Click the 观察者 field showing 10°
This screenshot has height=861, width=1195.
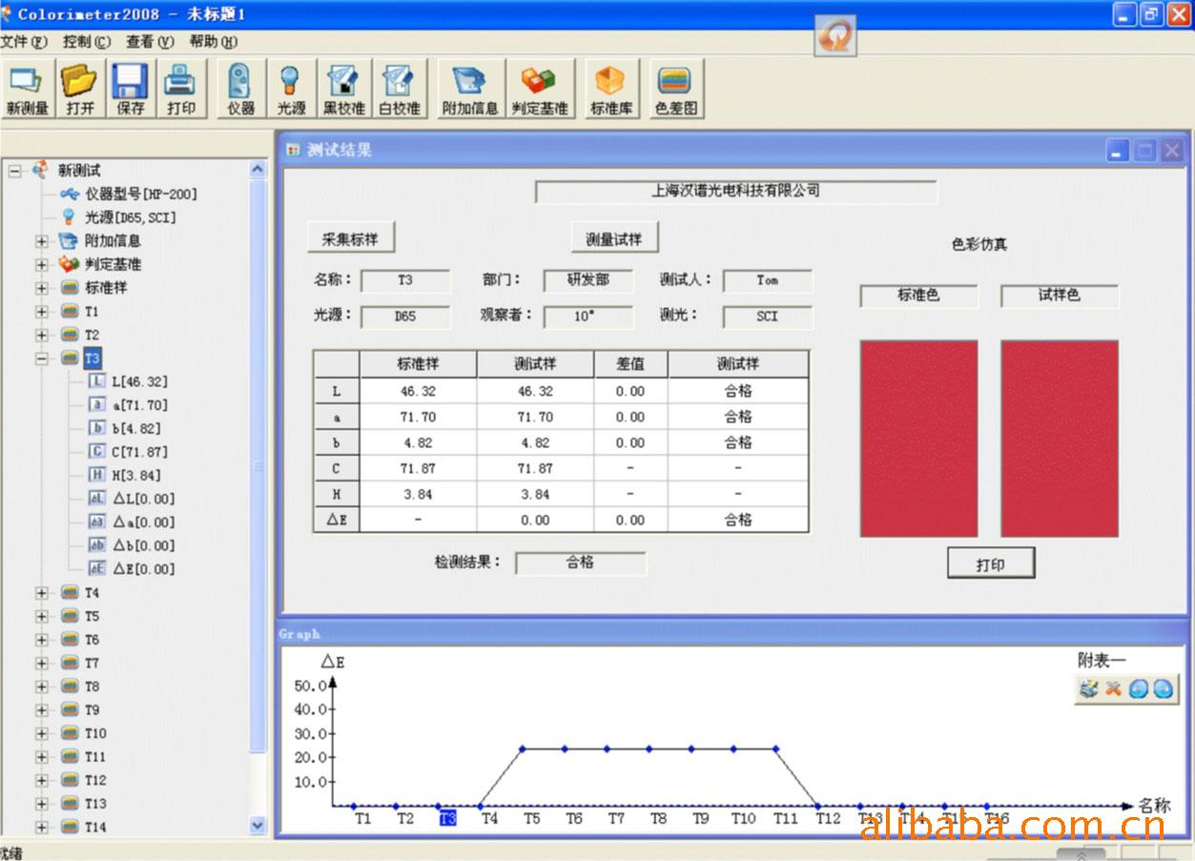588,317
